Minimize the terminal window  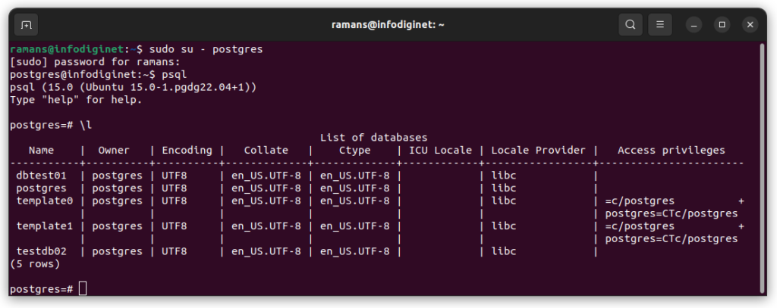pos(694,25)
